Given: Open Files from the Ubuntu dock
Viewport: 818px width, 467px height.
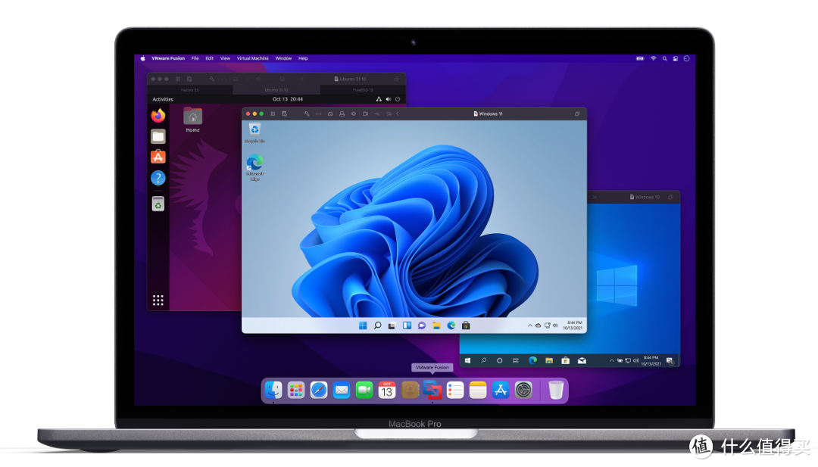Looking at the screenshot, I should tap(158, 136).
